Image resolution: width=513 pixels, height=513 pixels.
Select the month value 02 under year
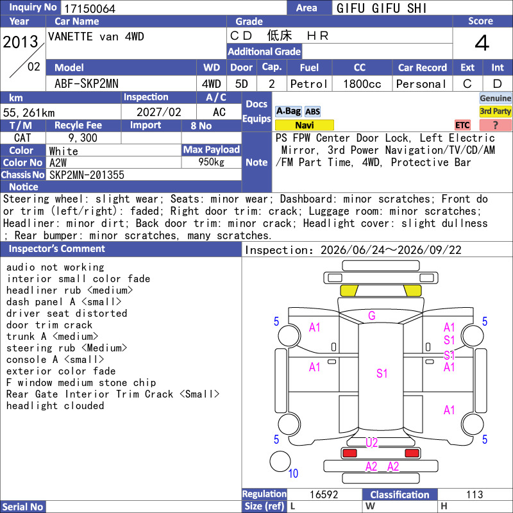(34, 67)
